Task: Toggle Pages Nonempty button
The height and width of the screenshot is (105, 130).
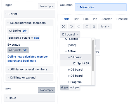Action: point(47,6)
